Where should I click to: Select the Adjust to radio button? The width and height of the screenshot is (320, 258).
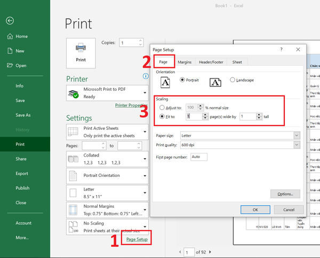pyautogui.click(x=162, y=107)
